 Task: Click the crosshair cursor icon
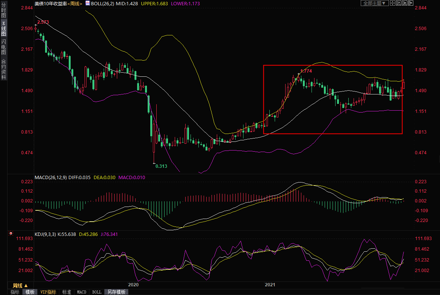point(392,3)
